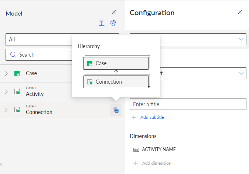
Task: Open Model settings gear icon
Action: point(113,23)
